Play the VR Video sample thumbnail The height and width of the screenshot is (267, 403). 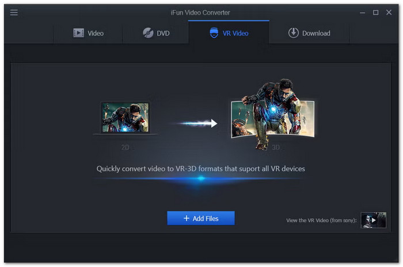[373, 220]
